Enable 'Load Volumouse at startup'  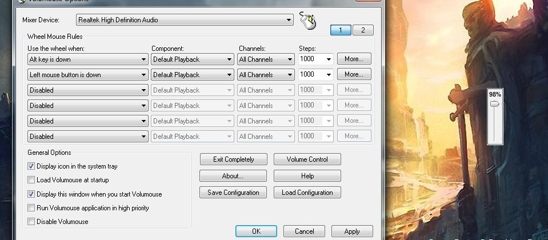pyautogui.click(x=31, y=180)
